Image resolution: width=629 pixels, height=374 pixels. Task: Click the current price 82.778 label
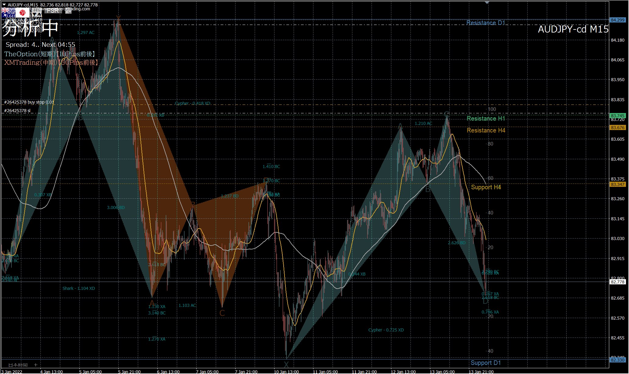(x=617, y=282)
